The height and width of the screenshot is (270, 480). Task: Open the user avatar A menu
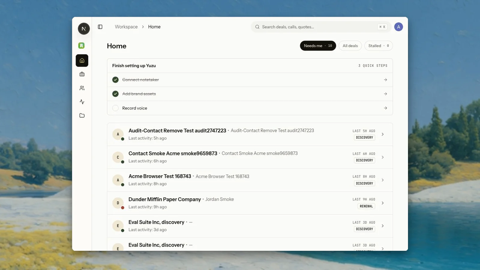(398, 27)
